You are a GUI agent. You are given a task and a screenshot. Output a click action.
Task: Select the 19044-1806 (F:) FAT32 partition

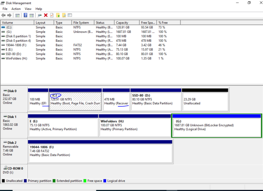pos(99,151)
